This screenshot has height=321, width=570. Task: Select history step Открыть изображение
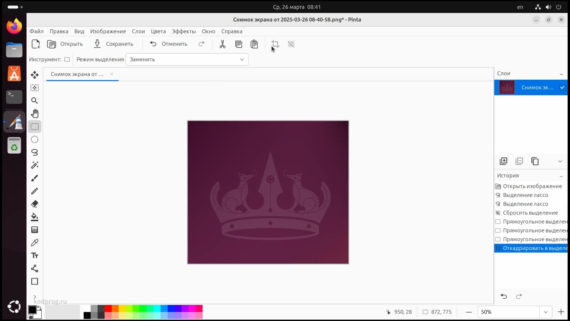(531, 186)
